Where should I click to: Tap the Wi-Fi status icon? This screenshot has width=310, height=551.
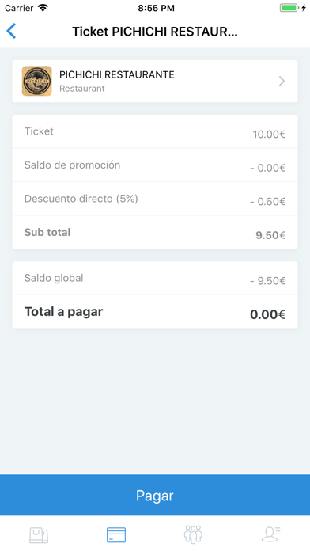tap(43, 8)
